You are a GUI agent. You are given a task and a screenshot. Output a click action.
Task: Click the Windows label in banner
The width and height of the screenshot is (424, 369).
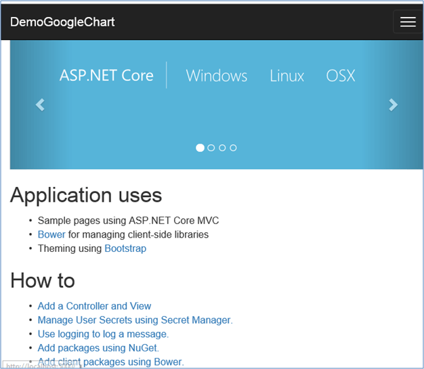217,75
